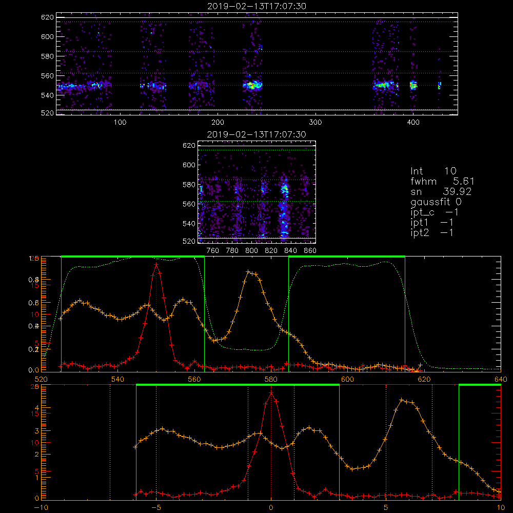Screen dimensions: 513x513
Task: Click x-axis label 200 of top spectrogram
Action: 218,123
